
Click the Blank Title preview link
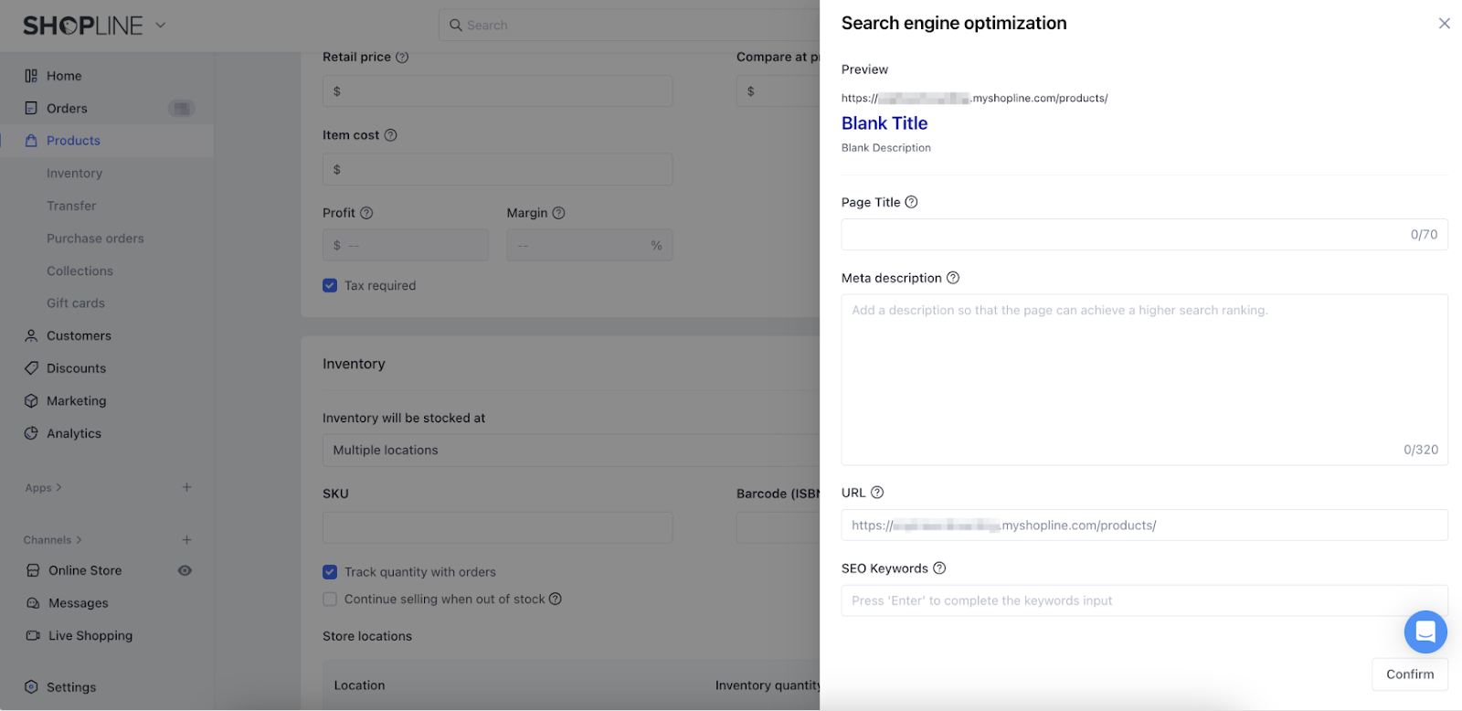pos(884,123)
